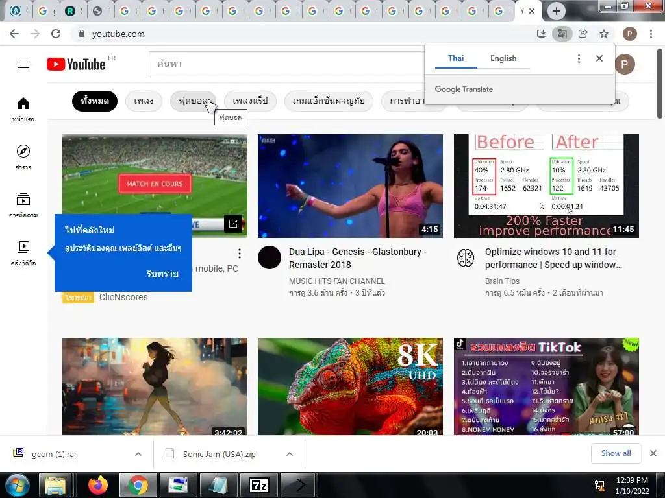Screen dimensions: 665x498
Task: Open three-dot menu on ClicNscores ad
Action: (x=240, y=254)
